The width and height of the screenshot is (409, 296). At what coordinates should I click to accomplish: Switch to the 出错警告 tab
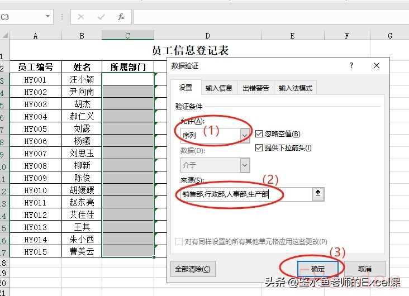click(x=256, y=88)
